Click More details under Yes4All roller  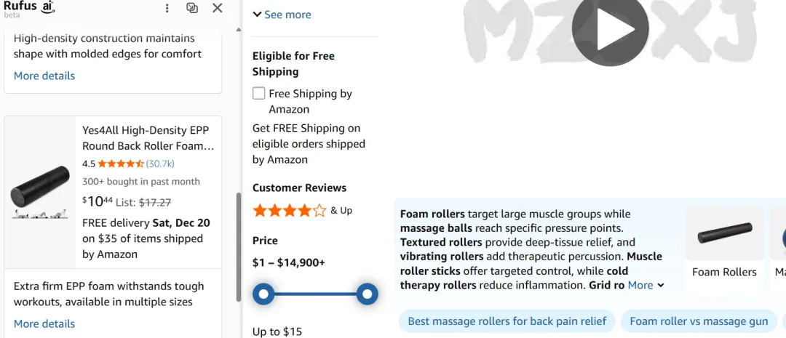[44, 323]
